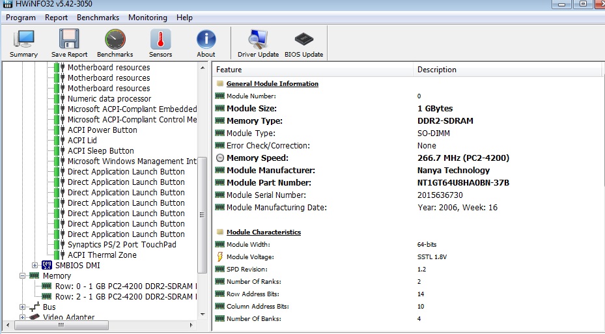Select Microsoft ACPI-Compliant Embedded item
605x334 pixels.
tap(132, 109)
